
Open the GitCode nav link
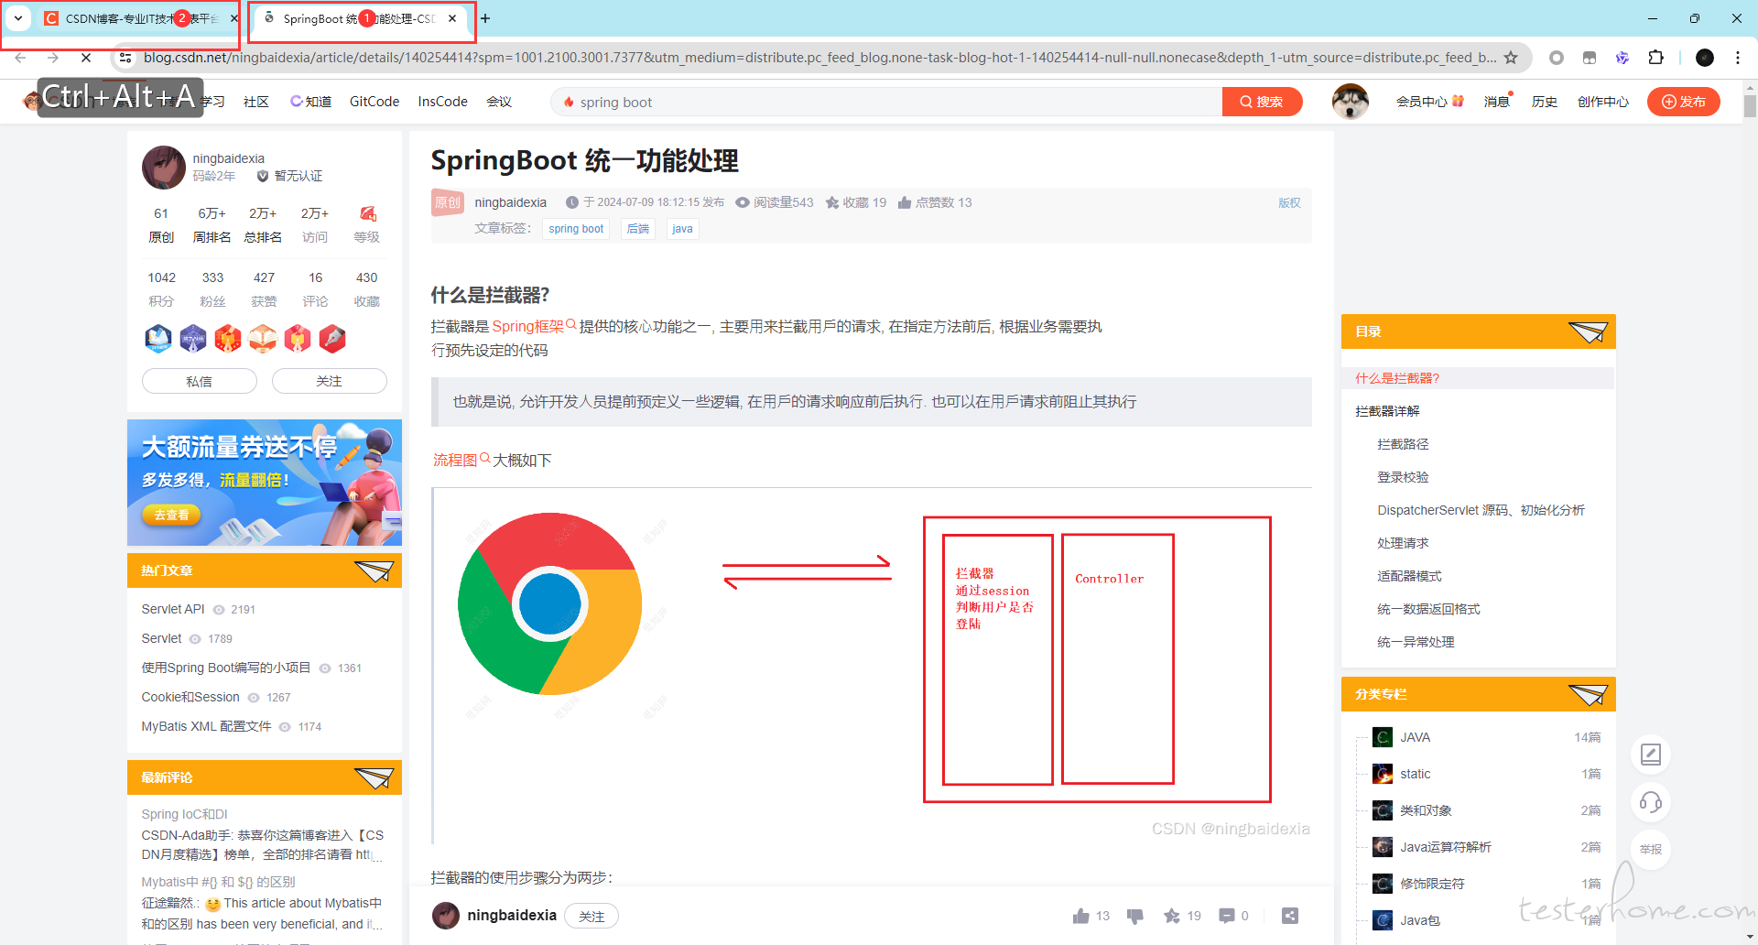coord(374,102)
